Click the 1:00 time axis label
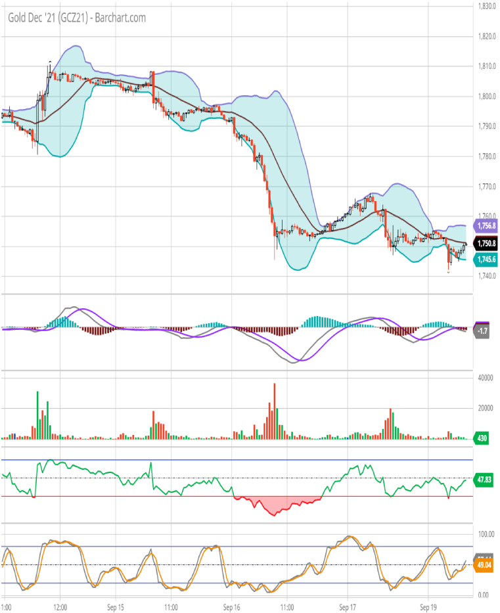Image resolution: width=500 pixels, height=613 pixels. (7, 608)
